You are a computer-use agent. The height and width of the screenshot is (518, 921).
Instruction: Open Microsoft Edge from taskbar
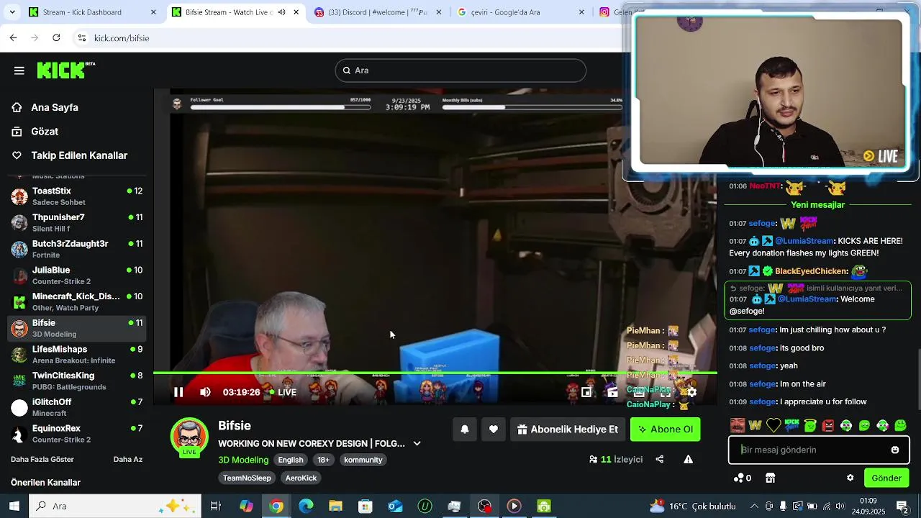pyautogui.click(x=306, y=506)
